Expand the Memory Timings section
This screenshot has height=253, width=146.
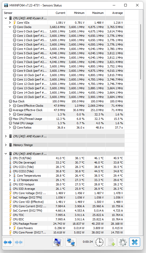click(x=6, y=145)
